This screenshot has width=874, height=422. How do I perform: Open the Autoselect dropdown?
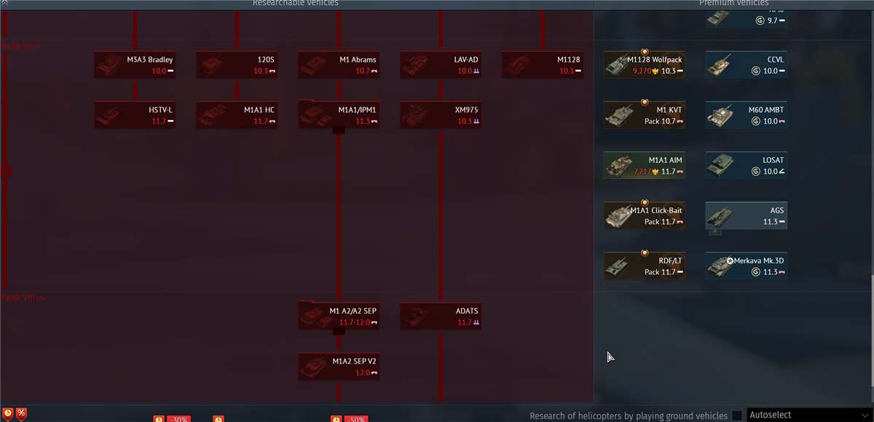tap(808, 415)
